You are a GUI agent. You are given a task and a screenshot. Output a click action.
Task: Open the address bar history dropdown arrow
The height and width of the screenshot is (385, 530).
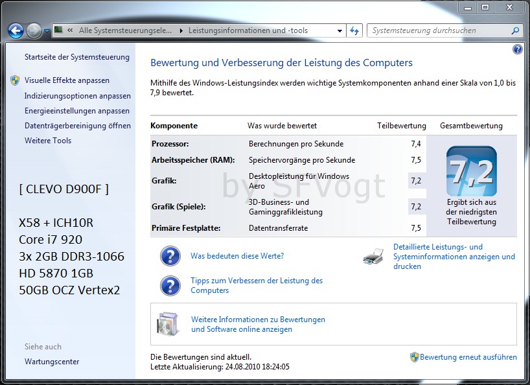point(340,30)
